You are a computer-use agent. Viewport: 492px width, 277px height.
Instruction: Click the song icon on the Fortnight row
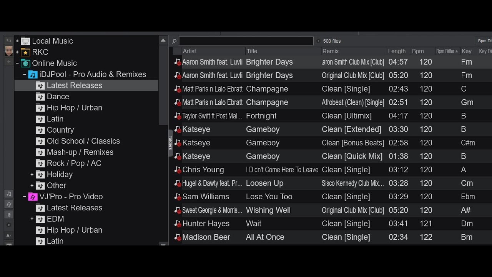177,116
